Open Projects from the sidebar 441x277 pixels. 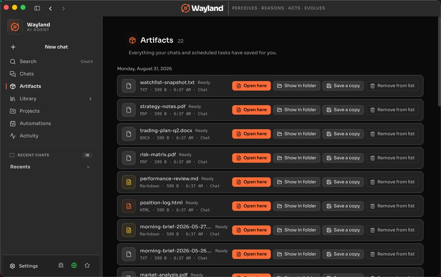pos(51,111)
